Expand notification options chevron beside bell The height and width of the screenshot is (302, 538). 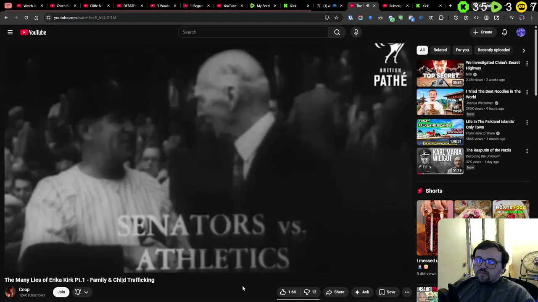[x=86, y=292]
